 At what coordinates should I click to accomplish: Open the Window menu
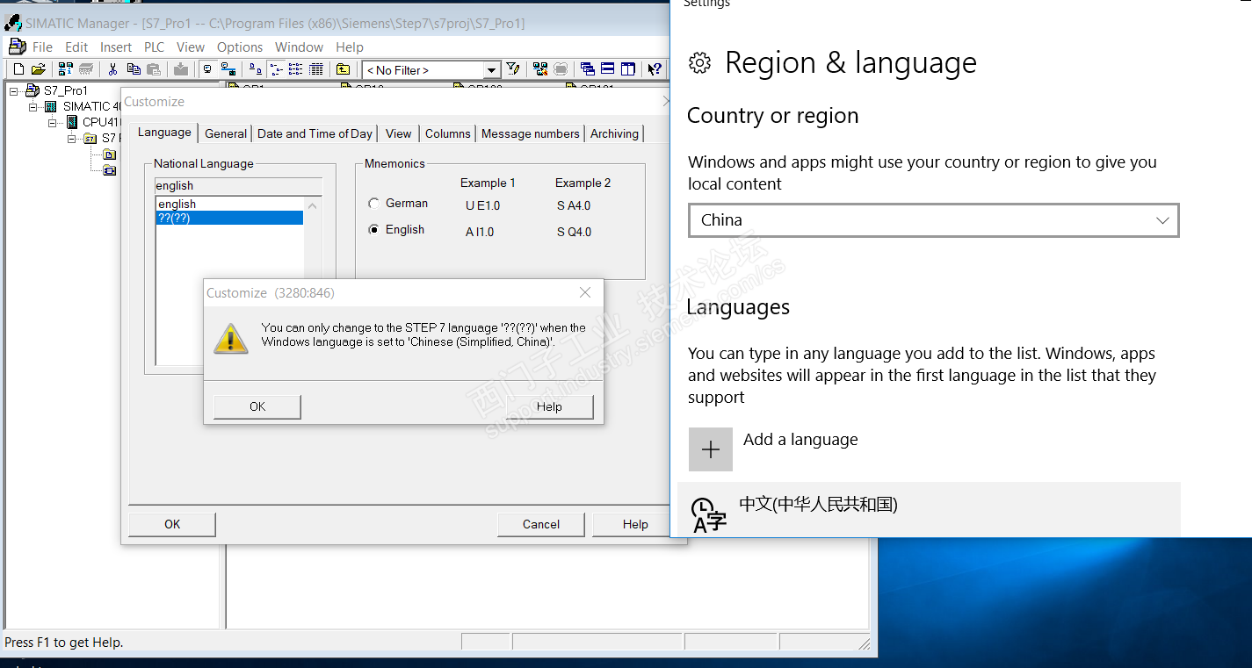click(299, 47)
